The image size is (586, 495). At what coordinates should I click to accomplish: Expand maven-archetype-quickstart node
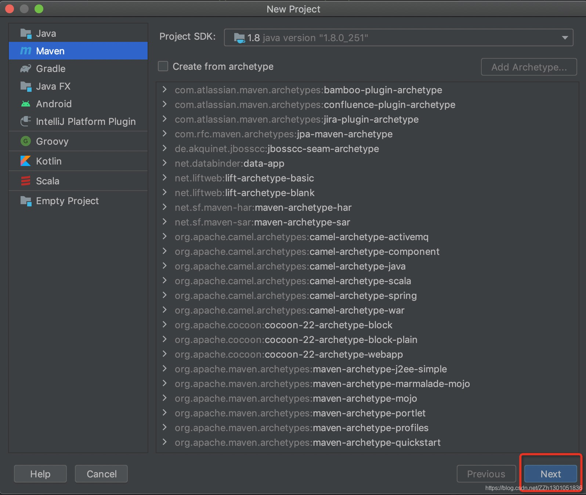(x=164, y=442)
